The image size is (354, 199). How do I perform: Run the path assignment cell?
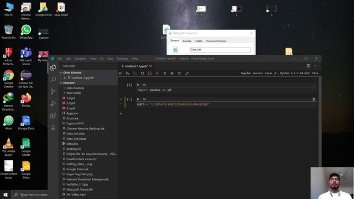coord(138,99)
